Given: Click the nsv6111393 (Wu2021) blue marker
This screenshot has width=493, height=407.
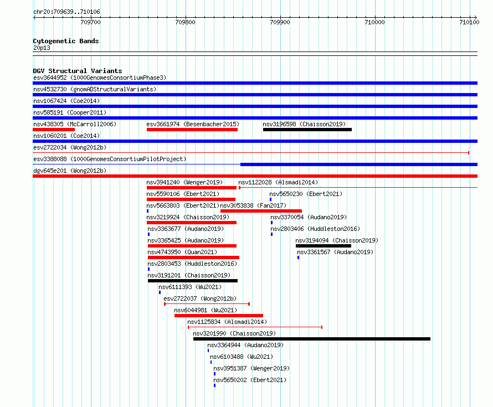Looking at the screenshot, I should (160, 292).
